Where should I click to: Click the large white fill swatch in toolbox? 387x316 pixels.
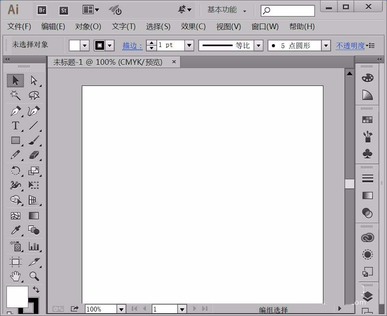(17, 297)
